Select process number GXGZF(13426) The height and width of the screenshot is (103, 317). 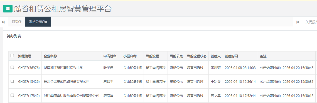click(x=29, y=82)
